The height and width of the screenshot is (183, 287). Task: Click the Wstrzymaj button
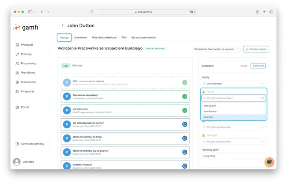[259, 66]
